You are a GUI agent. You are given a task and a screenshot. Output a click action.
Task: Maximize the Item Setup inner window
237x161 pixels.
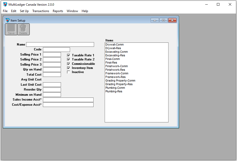point(163,20)
